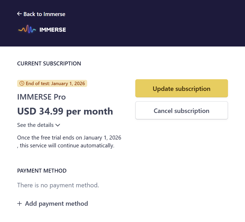Click the "January 1, 2026" date in badge
Image resolution: width=245 pixels, height=222 pixels.
68,84
